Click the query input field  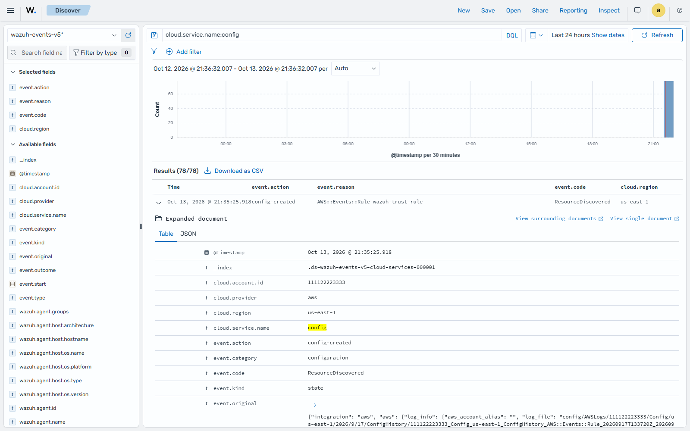331,35
